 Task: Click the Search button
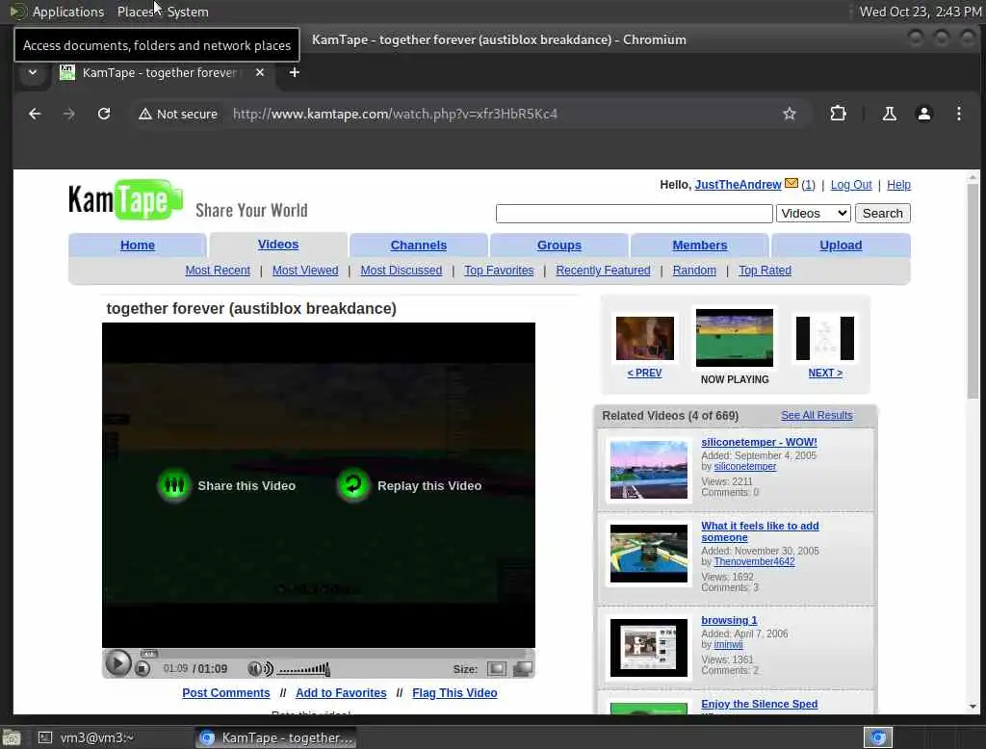pos(882,213)
